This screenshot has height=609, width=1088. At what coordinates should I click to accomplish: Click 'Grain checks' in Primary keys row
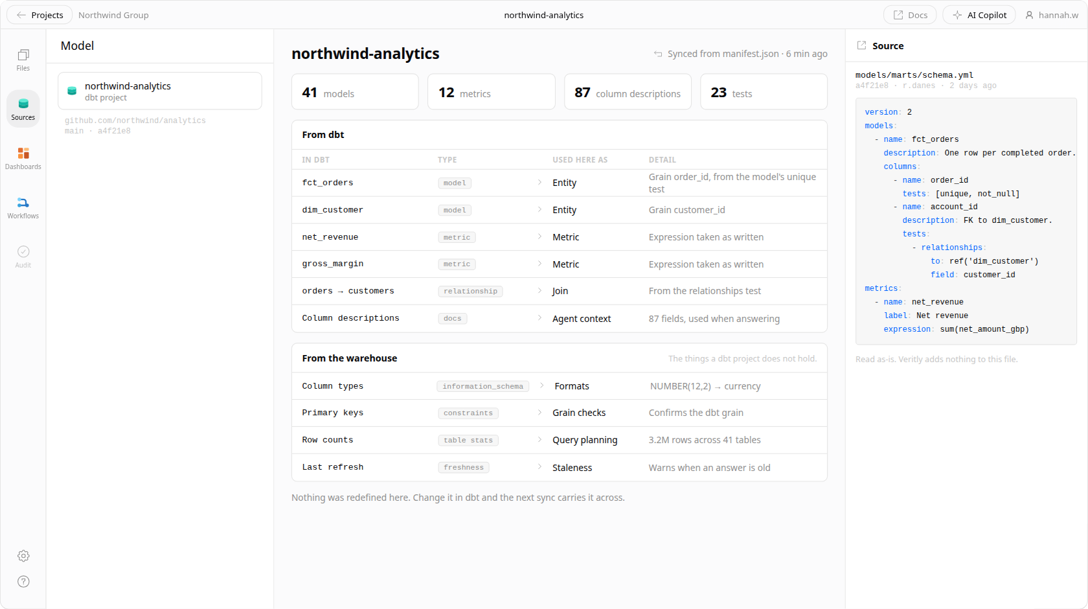click(x=579, y=413)
